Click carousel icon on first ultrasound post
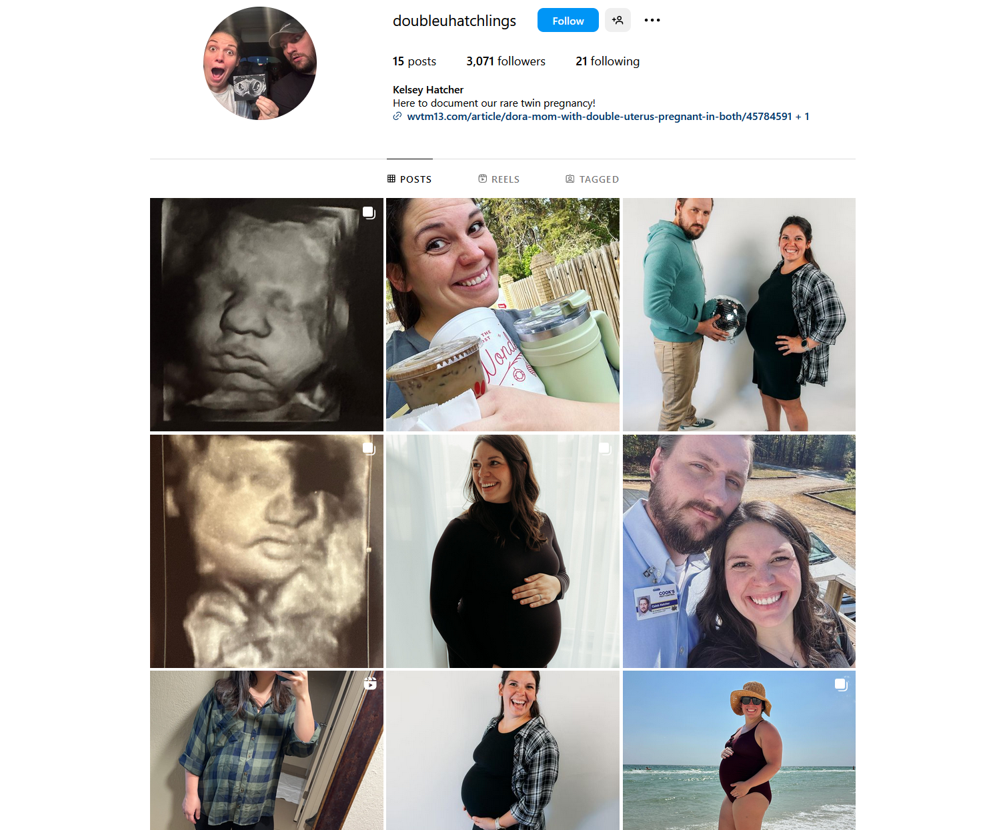This screenshot has width=989, height=830. [369, 213]
